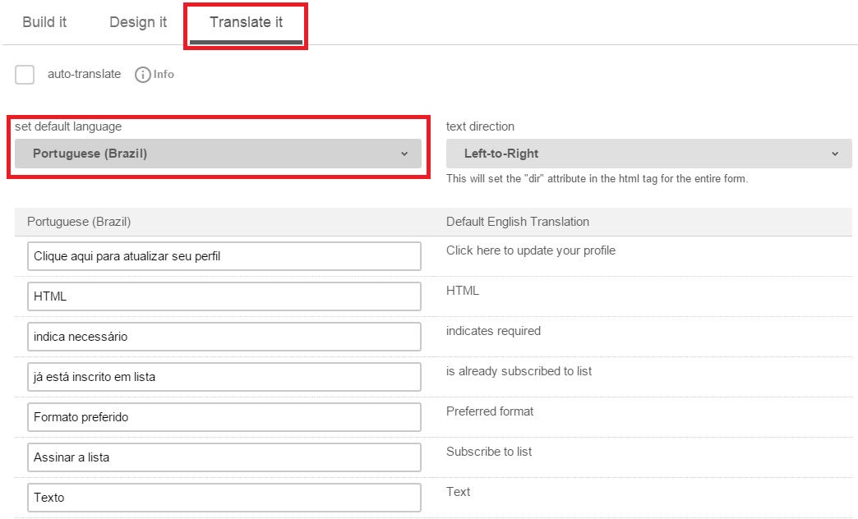858x519 pixels.
Task: Edit the 'Texto' translation field
Action: tap(224, 497)
